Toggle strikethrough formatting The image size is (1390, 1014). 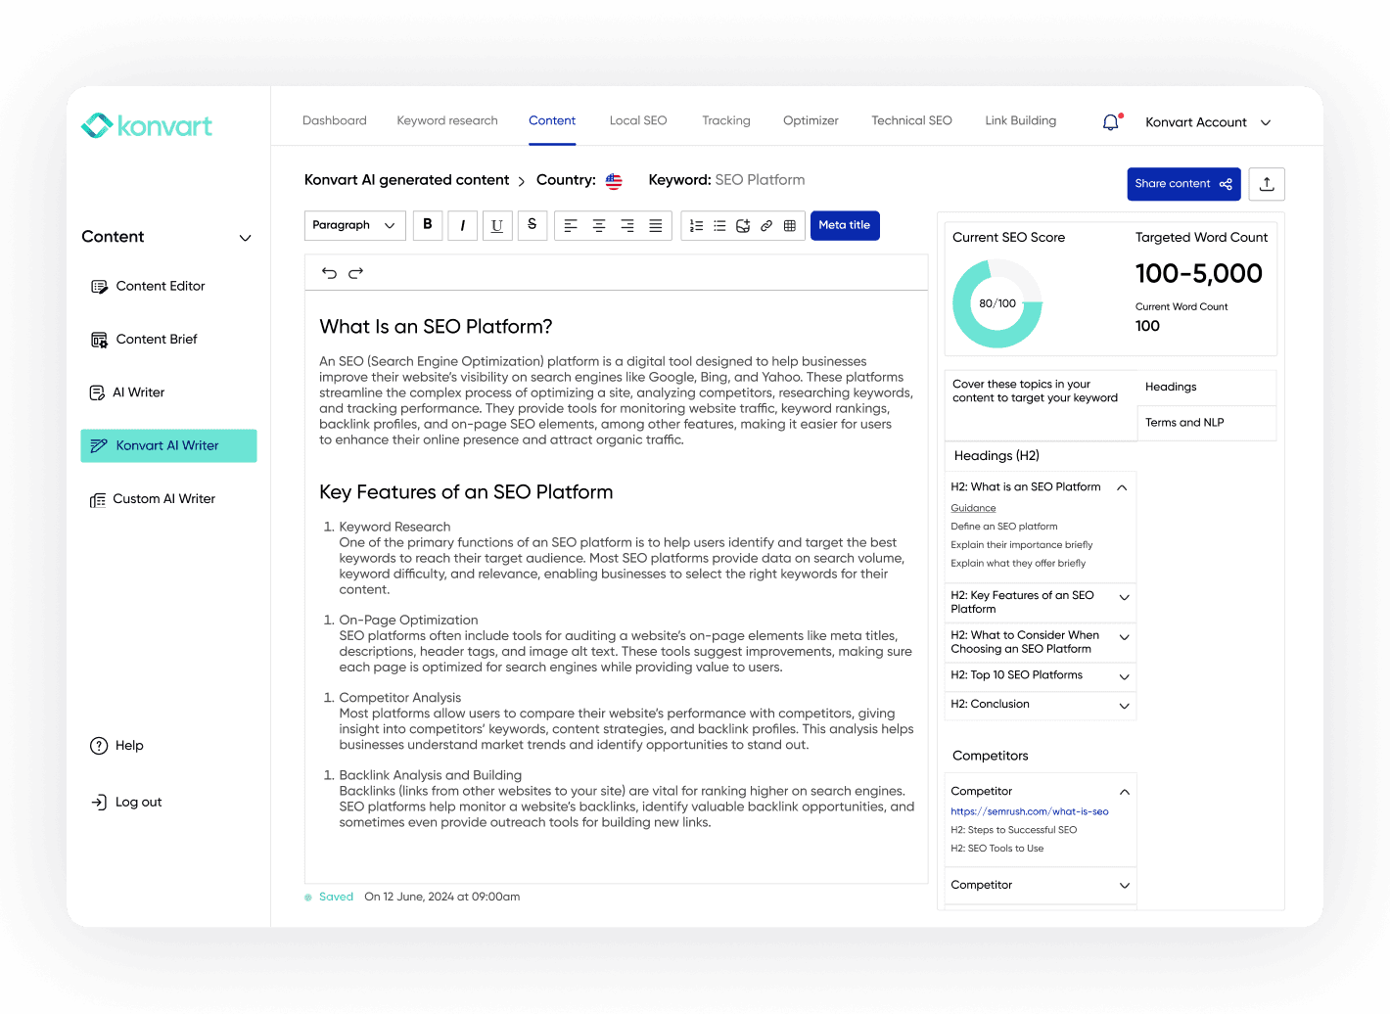click(x=532, y=225)
